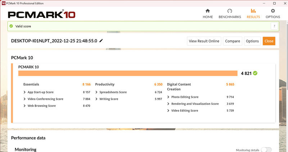The width and height of the screenshot is (288, 152).
Task: Click the green check beside 4 821 score
Action: [255, 73]
